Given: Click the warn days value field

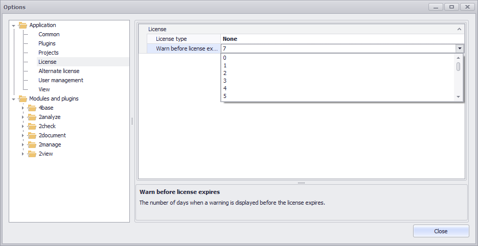Looking at the screenshot, I should 337,48.
